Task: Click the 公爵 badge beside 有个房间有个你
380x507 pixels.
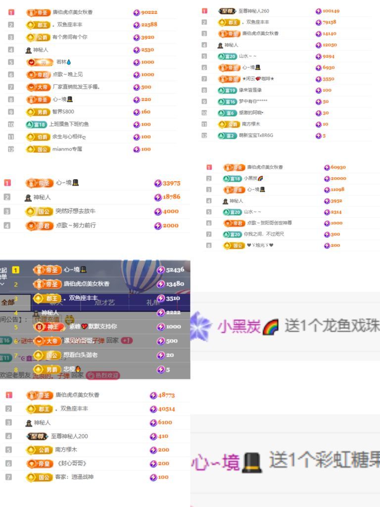Action: click(x=38, y=37)
